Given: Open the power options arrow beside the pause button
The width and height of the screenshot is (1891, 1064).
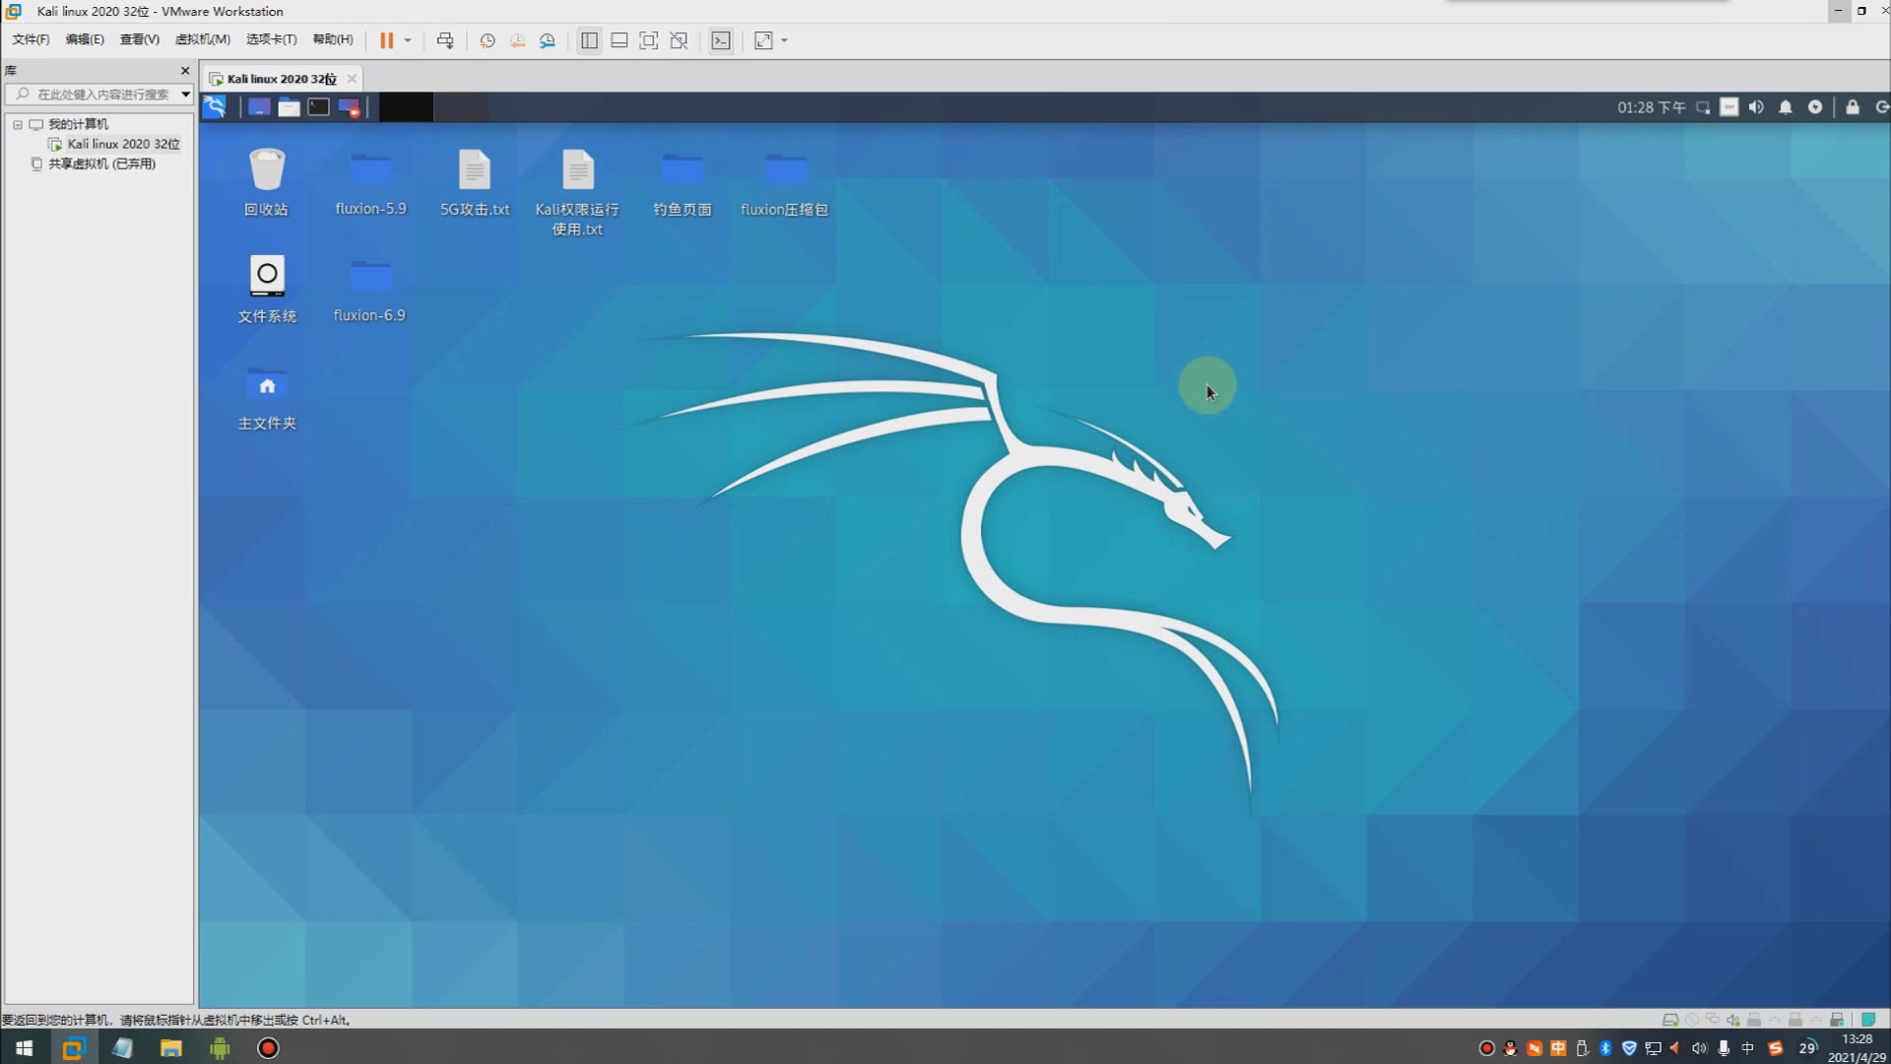Looking at the screenshot, I should pos(408,40).
